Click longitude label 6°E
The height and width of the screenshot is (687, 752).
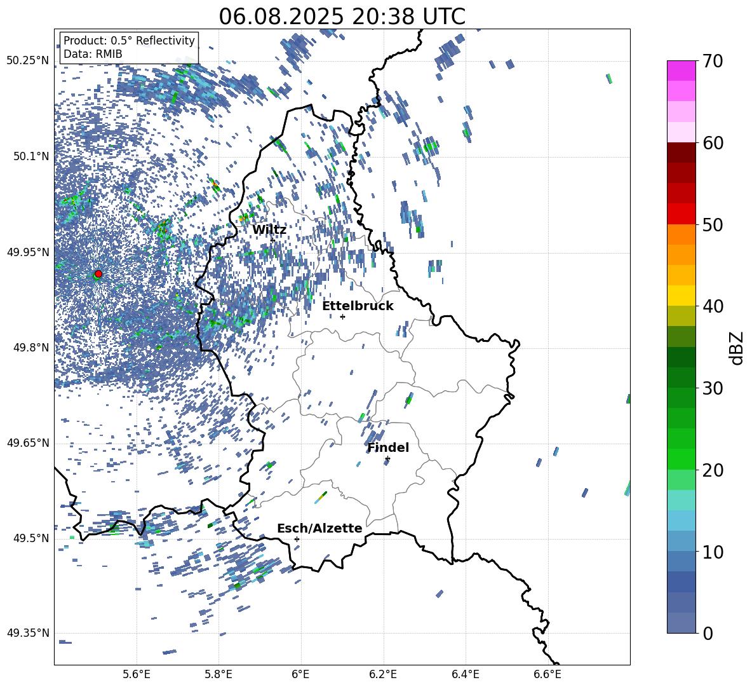pos(300,674)
